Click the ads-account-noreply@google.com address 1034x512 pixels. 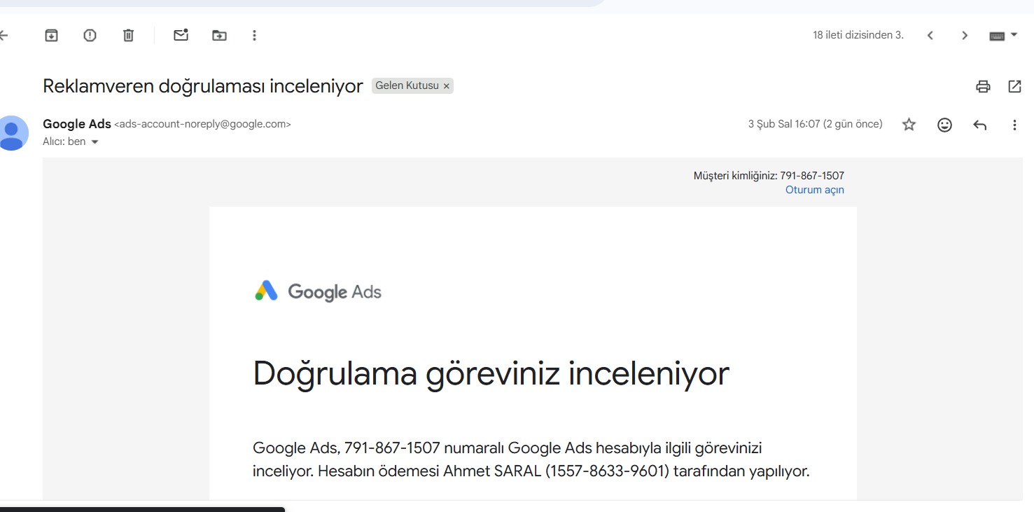(x=202, y=124)
